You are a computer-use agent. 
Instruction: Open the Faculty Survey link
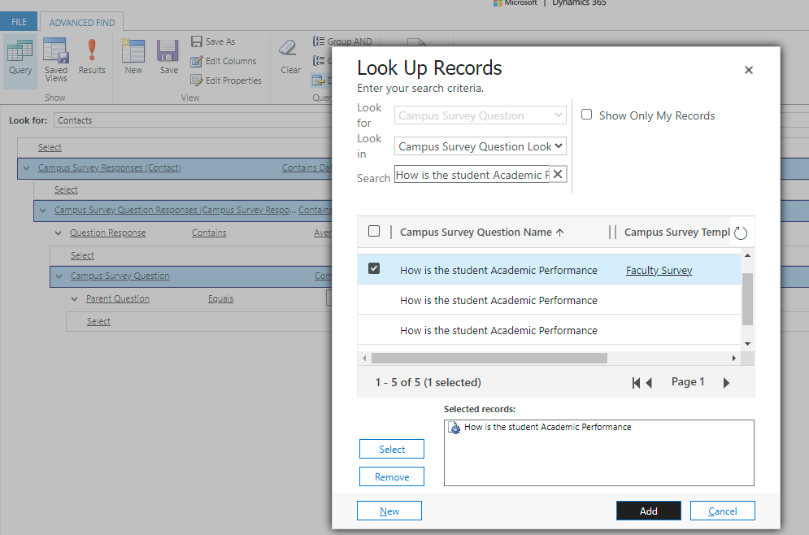coord(659,271)
